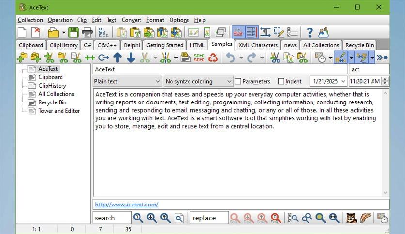Click the paragraph direction icon in the top toolbar
The height and width of the screenshot is (234, 405).
coord(265,32)
